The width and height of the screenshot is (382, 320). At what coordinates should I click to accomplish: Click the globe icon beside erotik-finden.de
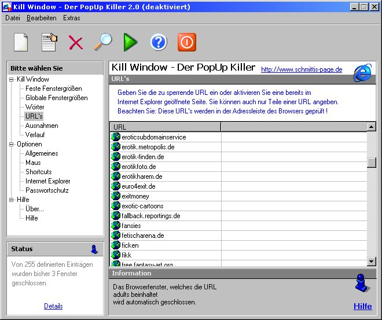tap(116, 157)
